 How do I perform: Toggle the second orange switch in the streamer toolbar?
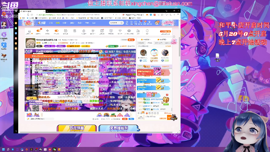coord(56,31)
